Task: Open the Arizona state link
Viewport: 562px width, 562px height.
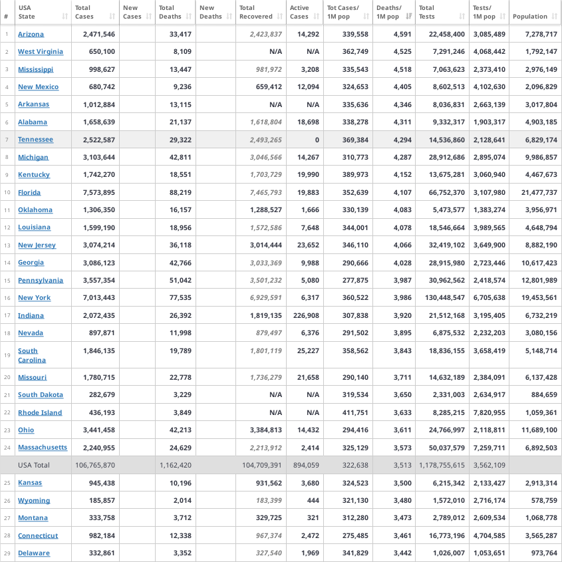Action: [x=31, y=34]
